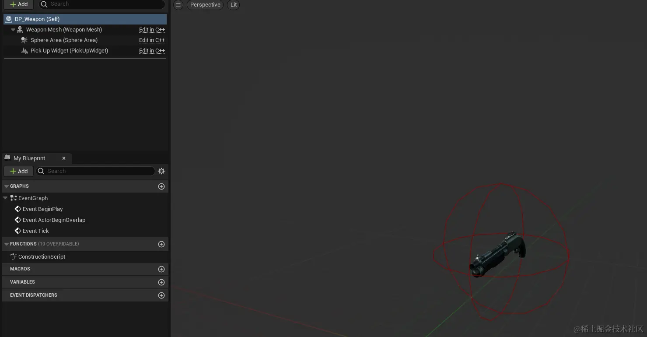This screenshot has height=337, width=647.
Task: Focus the My Blueprint search field
Action: coord(95,171)
